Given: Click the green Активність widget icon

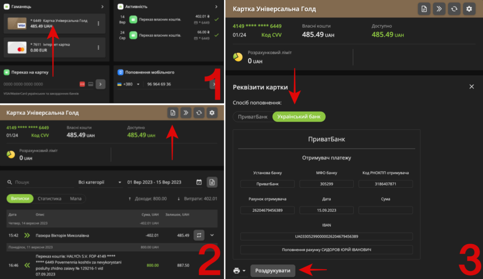Looking at the screenshot, I should [120, 7].
